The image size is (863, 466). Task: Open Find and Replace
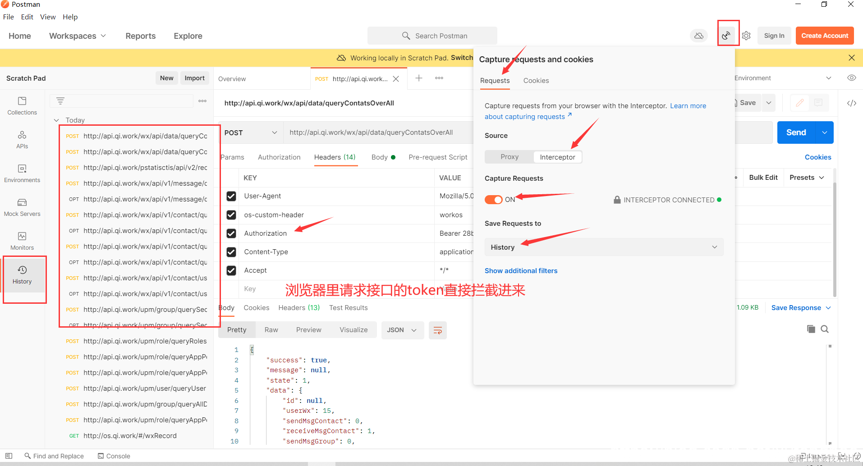click(54, 456)
